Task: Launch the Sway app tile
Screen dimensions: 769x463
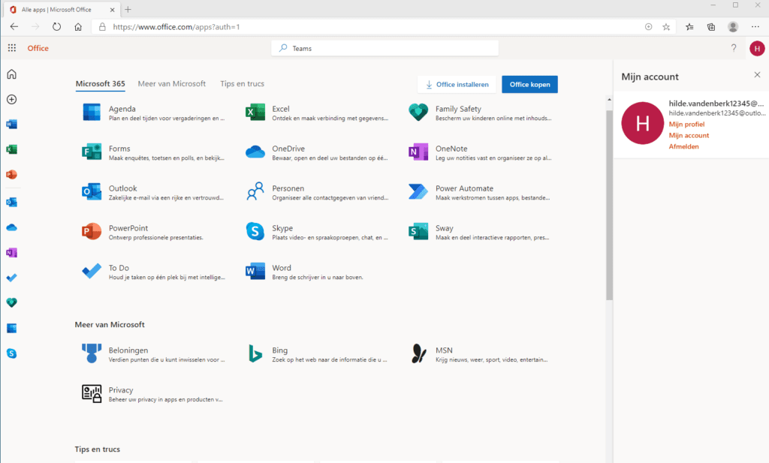Action: point(480,232)
